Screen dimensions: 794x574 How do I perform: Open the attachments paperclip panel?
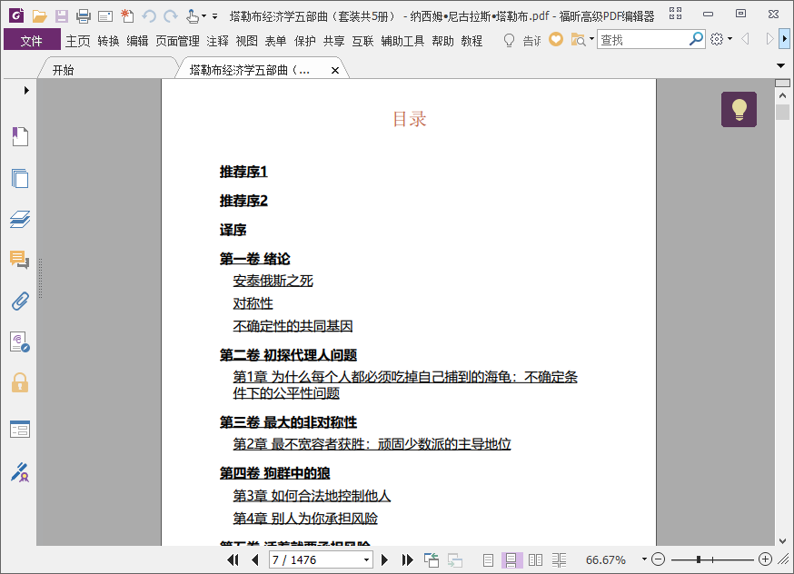coord(20,302)
